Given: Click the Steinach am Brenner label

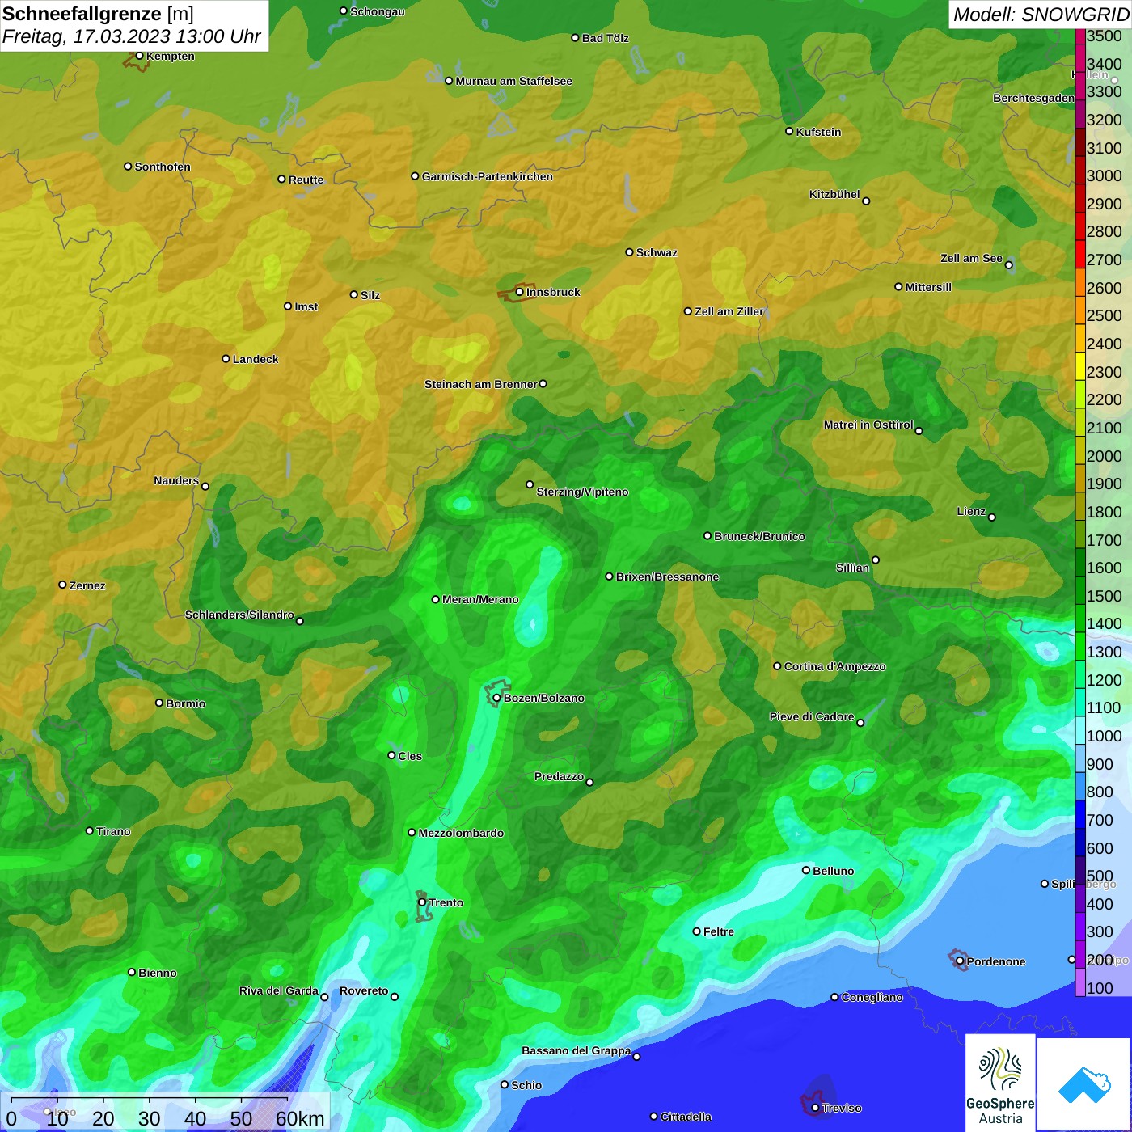Looking at the screenshot, I should coord(480,384).
